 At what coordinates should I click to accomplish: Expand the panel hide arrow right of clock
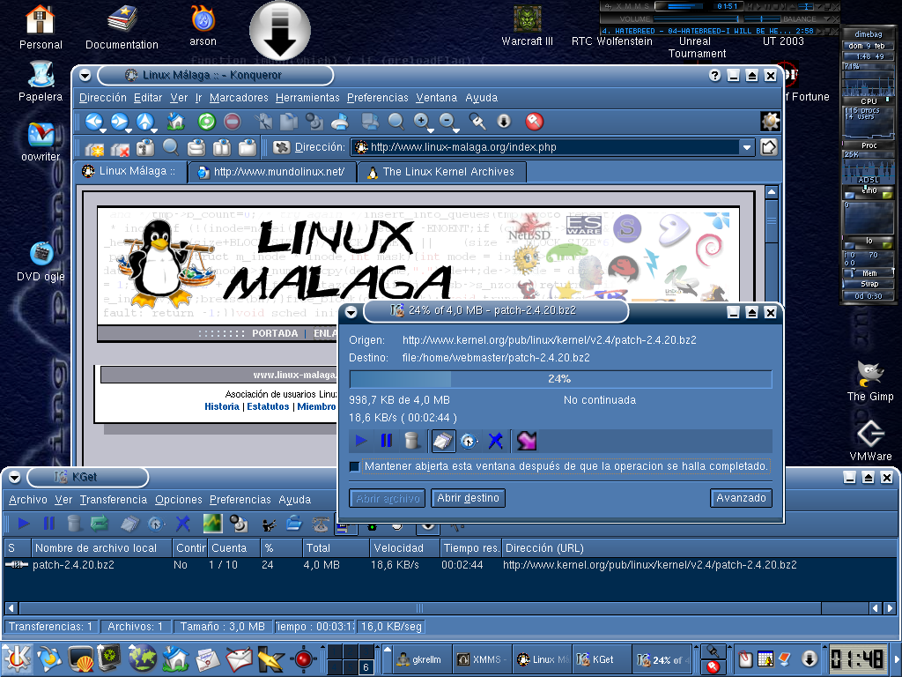point(895,659)
